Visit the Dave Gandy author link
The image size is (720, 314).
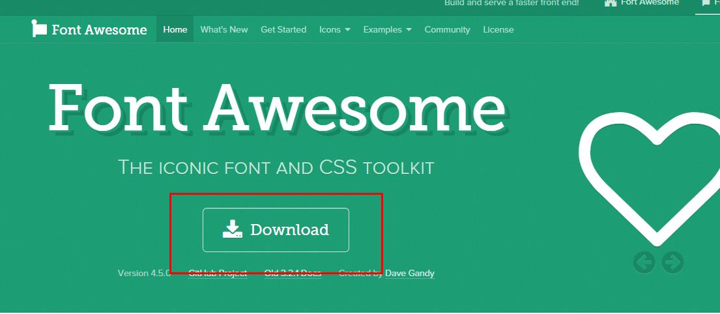tap(410, 273)
